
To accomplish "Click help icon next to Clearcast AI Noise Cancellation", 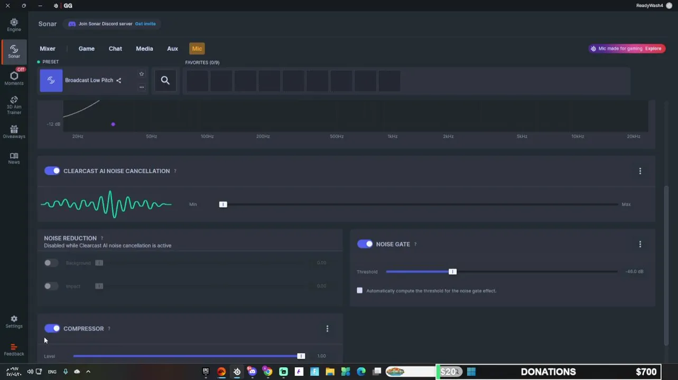I will (x=175, y=171).
